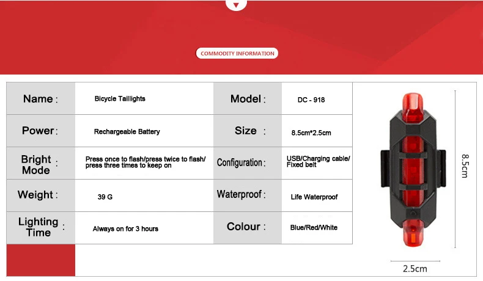
Task: Click the COMMODITY INFORMATION badge
Action: (237, 54)
